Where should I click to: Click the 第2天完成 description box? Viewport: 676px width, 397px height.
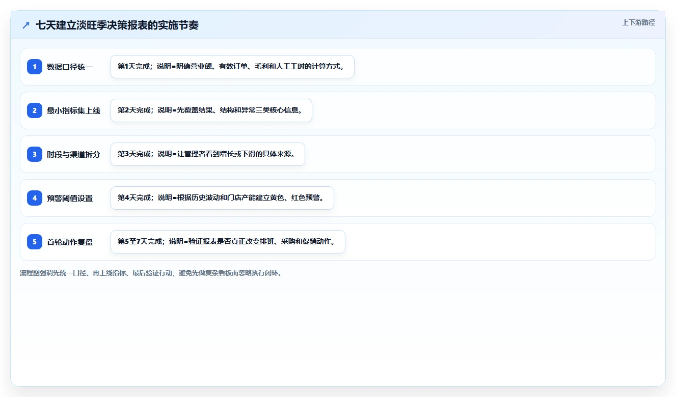click(x=211, y=110)
